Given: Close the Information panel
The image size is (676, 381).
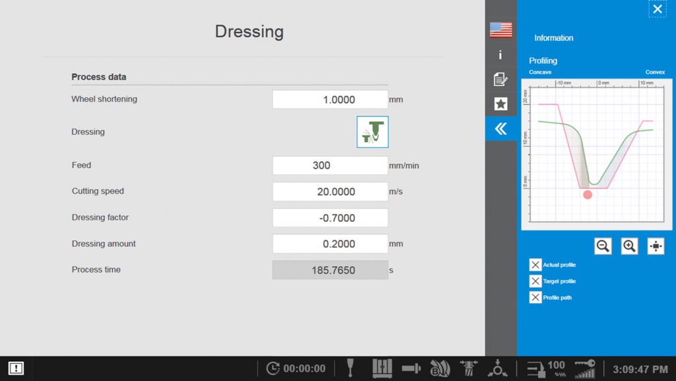Looking at the screenshot, I should point(657,9).
